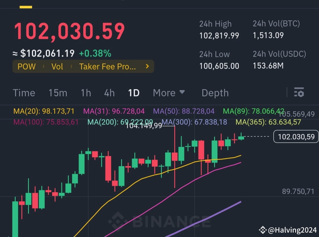Screen dimensions: 319x237
Task: Expand Taker Fee Pro details via the arrow
Action: click(147, 66)
